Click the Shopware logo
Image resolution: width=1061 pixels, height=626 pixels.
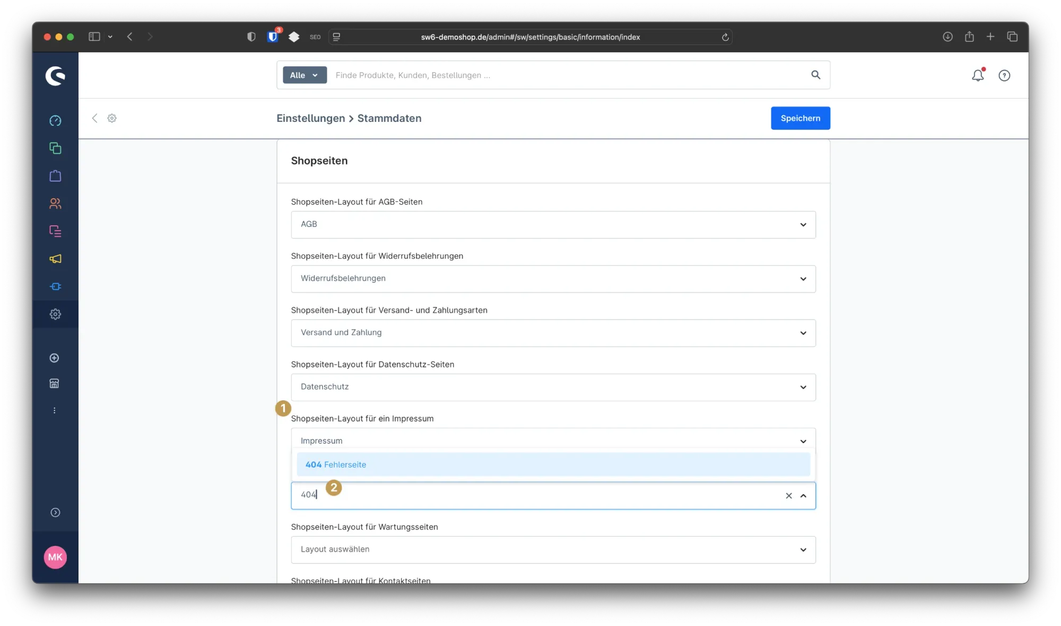[x=55, y=76]
